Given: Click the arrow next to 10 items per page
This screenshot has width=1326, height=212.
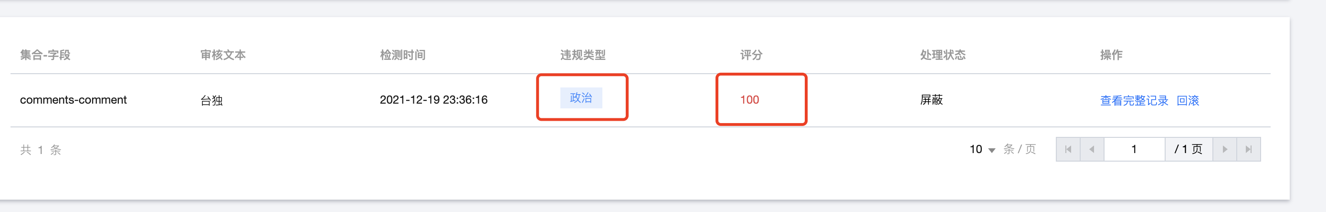Looking at the screenshot, I should pos(991,151).
